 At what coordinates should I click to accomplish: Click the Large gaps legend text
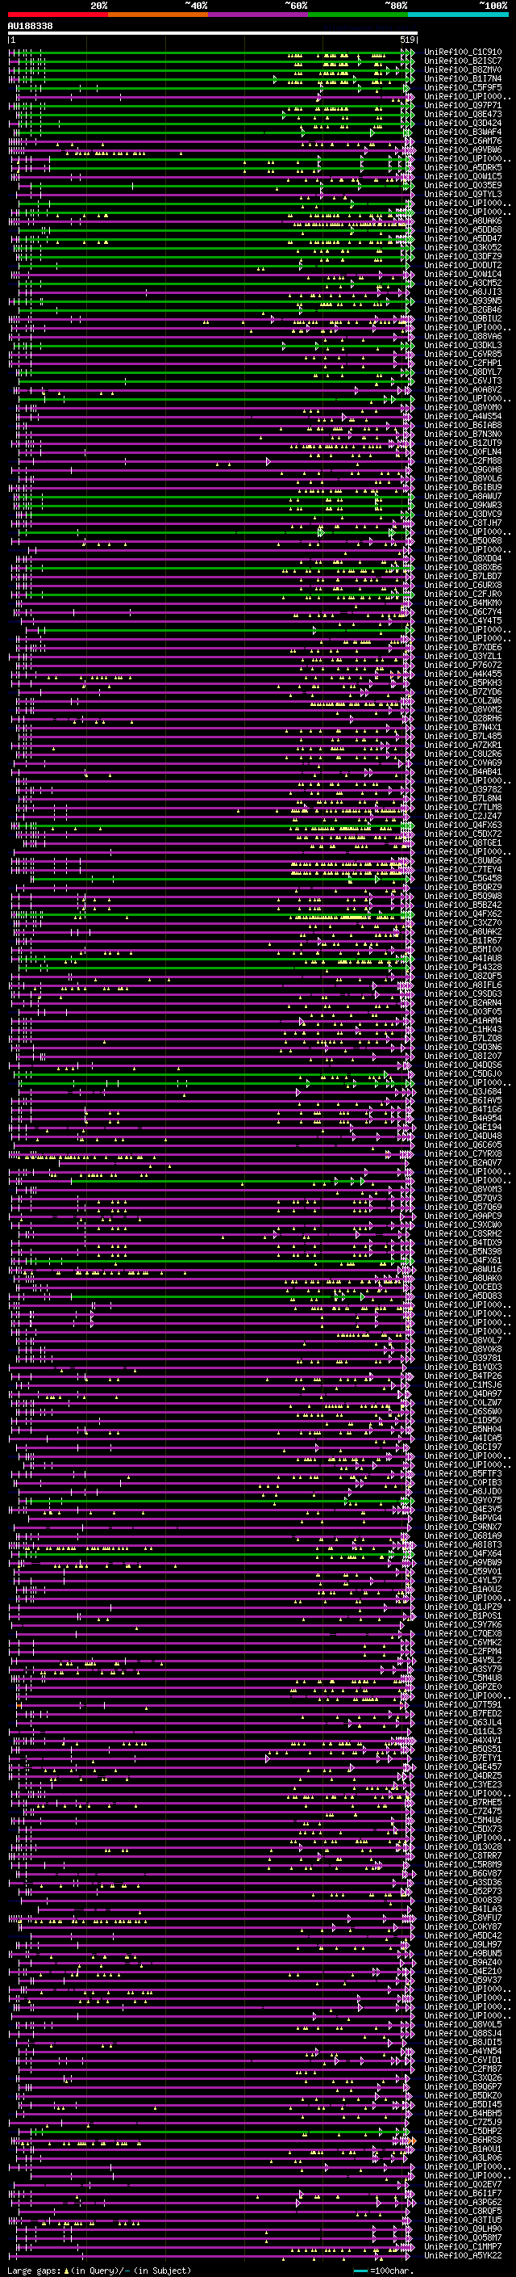[x=99, y=2270]
